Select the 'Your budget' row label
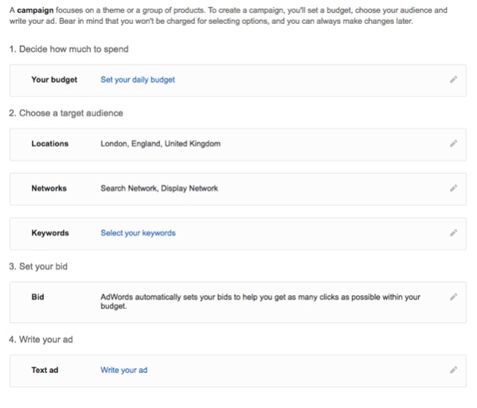Viewport: 477px width, 408px height. click(x=54, y=80)
